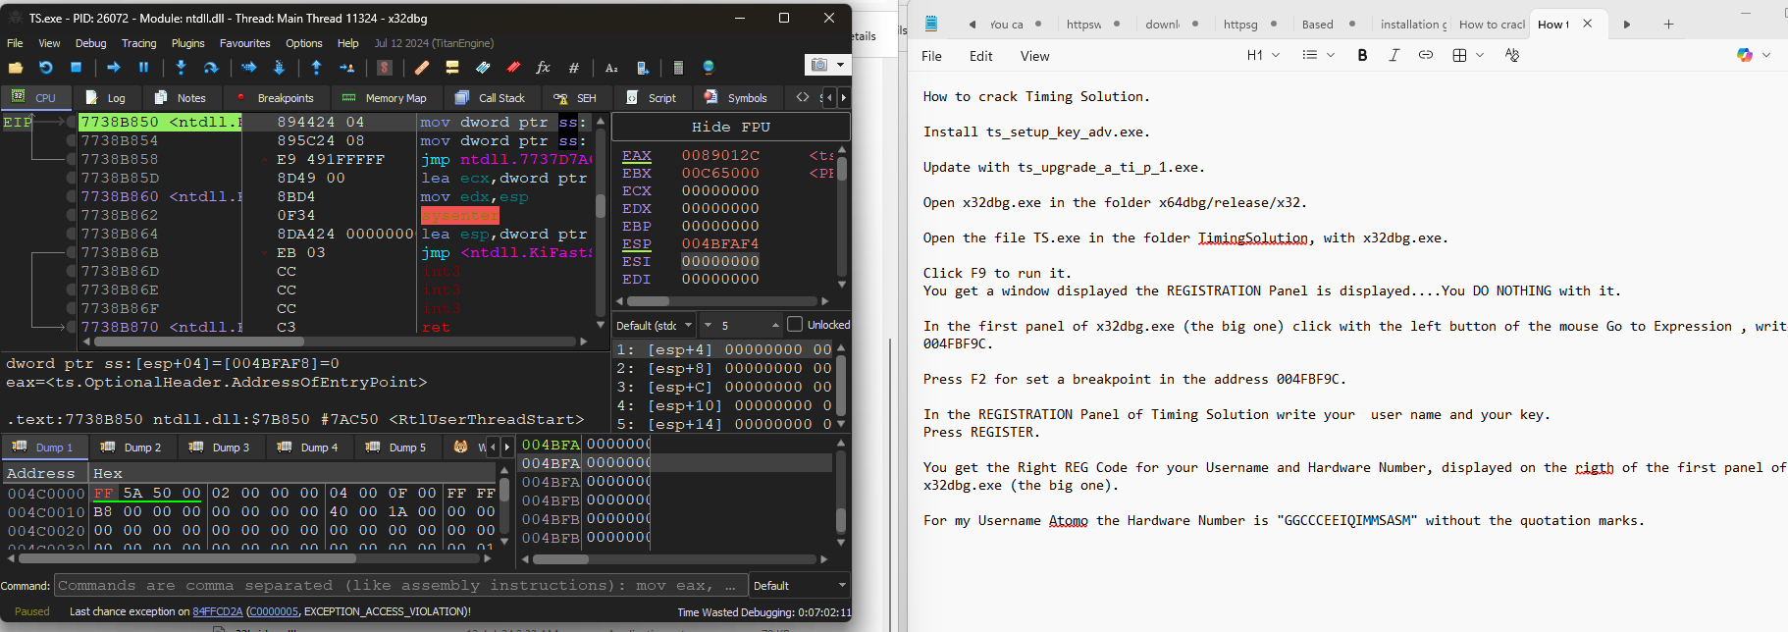The height and width of the screenshot is (632, 1788).
Task: Open the H1 heading dropdown
Action: [1263, 56]
